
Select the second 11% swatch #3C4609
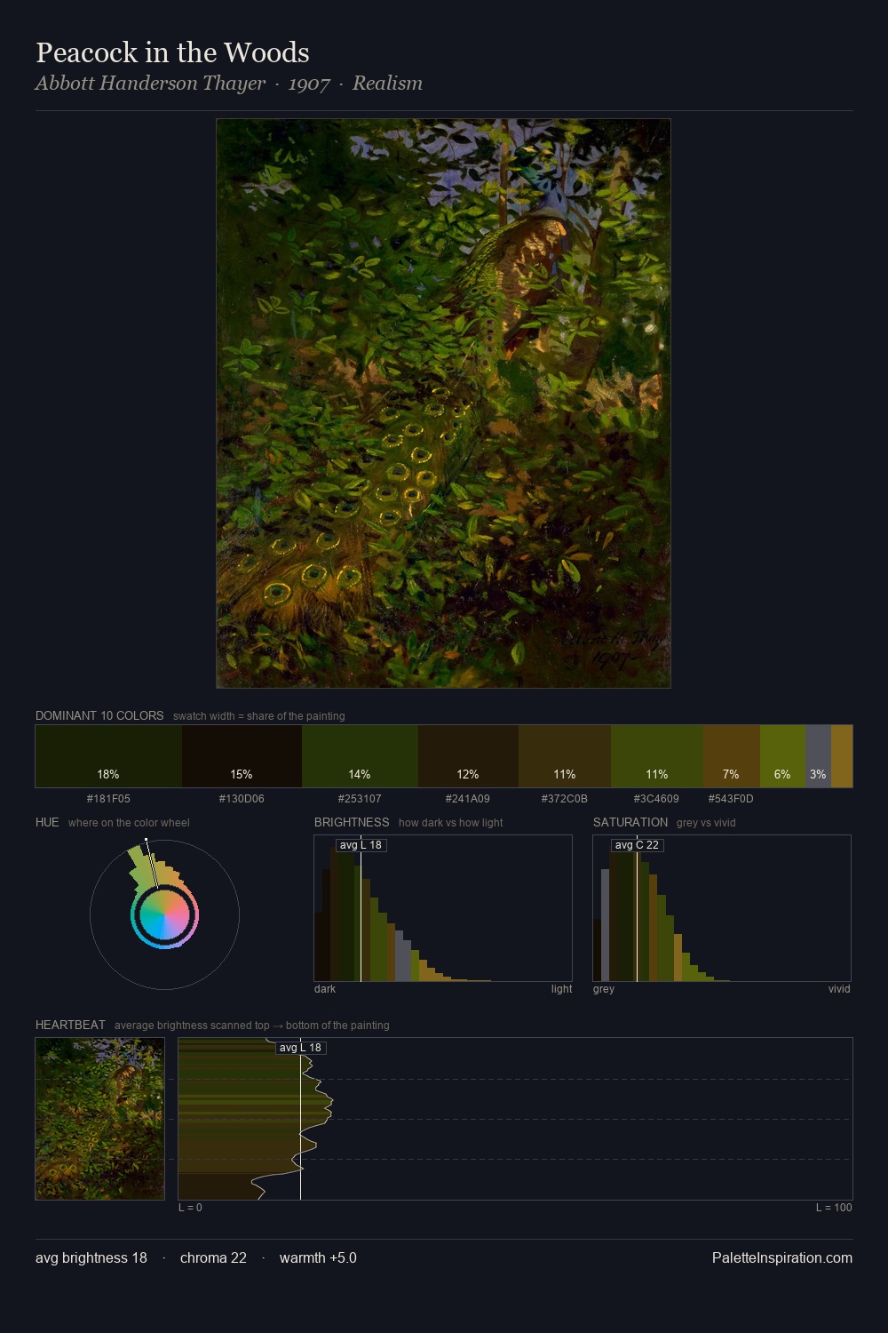[657, 756]
